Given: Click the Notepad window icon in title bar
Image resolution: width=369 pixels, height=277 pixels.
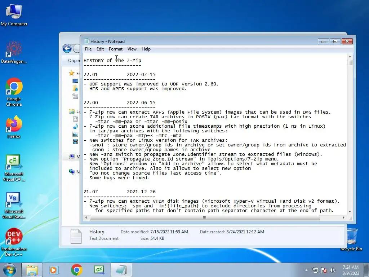Looking at the screenshot, I should tap(86, 41).
